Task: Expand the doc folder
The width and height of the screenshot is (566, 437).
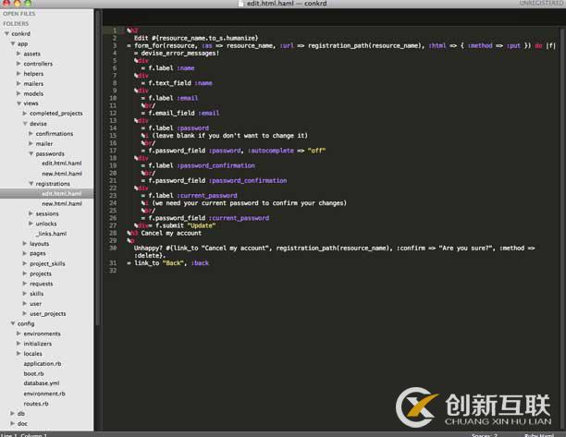Action: 13,424
